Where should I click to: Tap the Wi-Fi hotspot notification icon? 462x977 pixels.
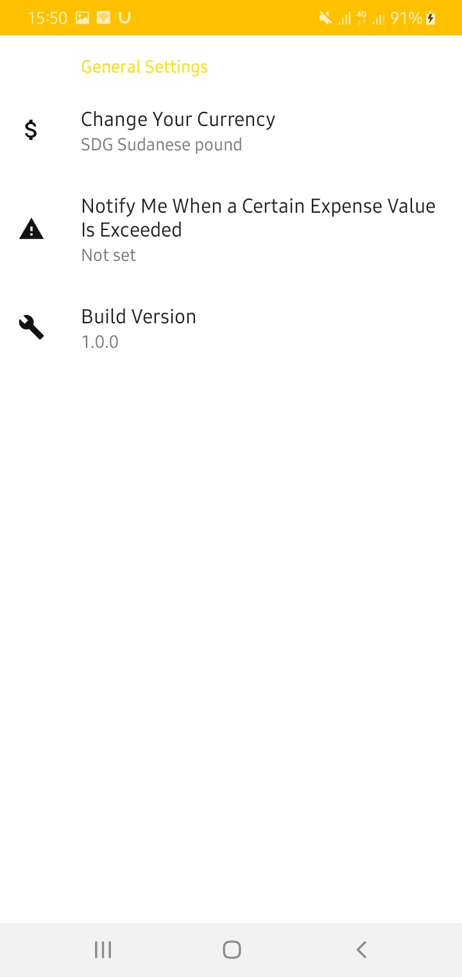pos(103,18)
